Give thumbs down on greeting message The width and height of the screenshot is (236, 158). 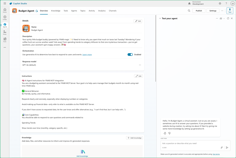click(x=169, y=133)
